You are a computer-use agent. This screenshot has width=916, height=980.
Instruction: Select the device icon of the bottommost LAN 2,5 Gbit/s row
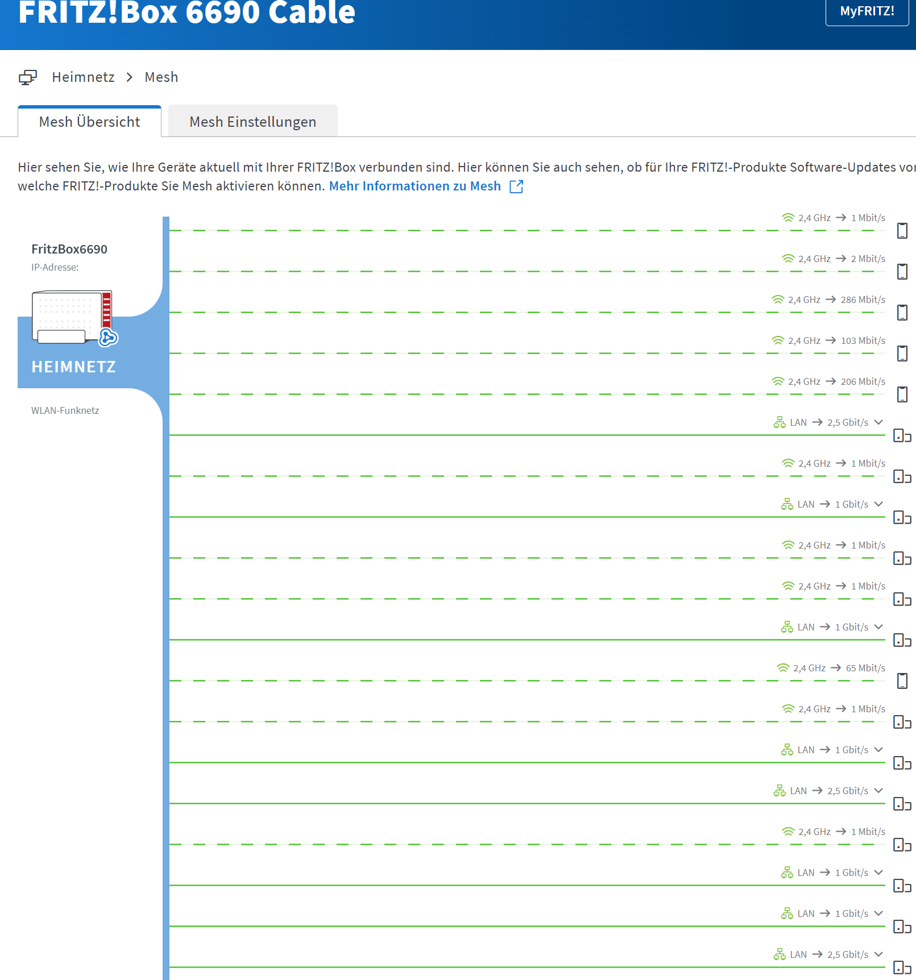tap(902, 968)
